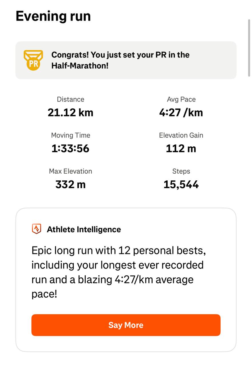Select the Avg Pace stat label
Viewport: 252px width, 366px height.
pos(181,100)
